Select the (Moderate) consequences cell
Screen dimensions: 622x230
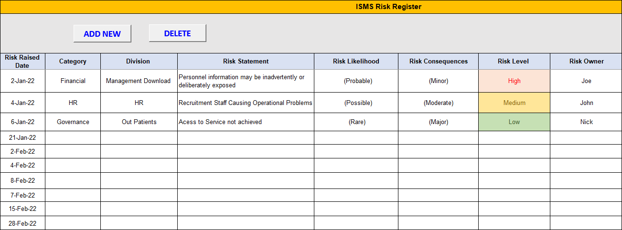439,103
